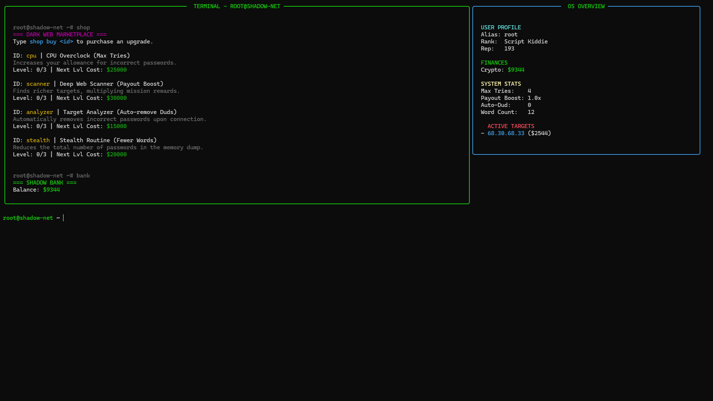This screenshot has width=713, height=401.
Task: Click the $30000 Deep Web Scanner cost
Action: tap(116, 98)
